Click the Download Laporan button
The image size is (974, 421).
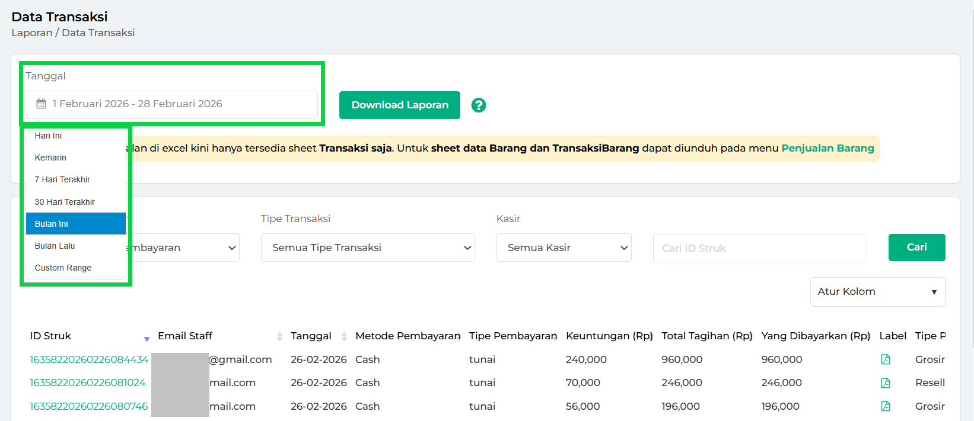click(399, 105)
